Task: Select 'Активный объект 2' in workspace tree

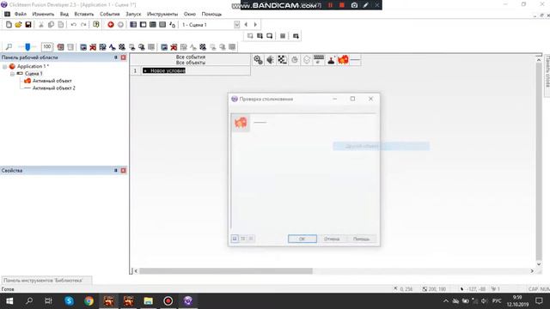Action: (x=53, y=88)
